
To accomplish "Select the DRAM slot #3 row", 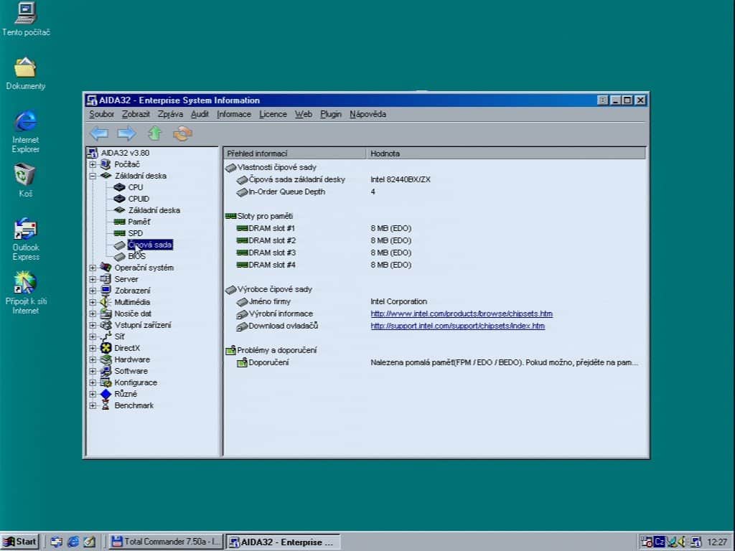I will pyautogui.click(x=324, y=253).
